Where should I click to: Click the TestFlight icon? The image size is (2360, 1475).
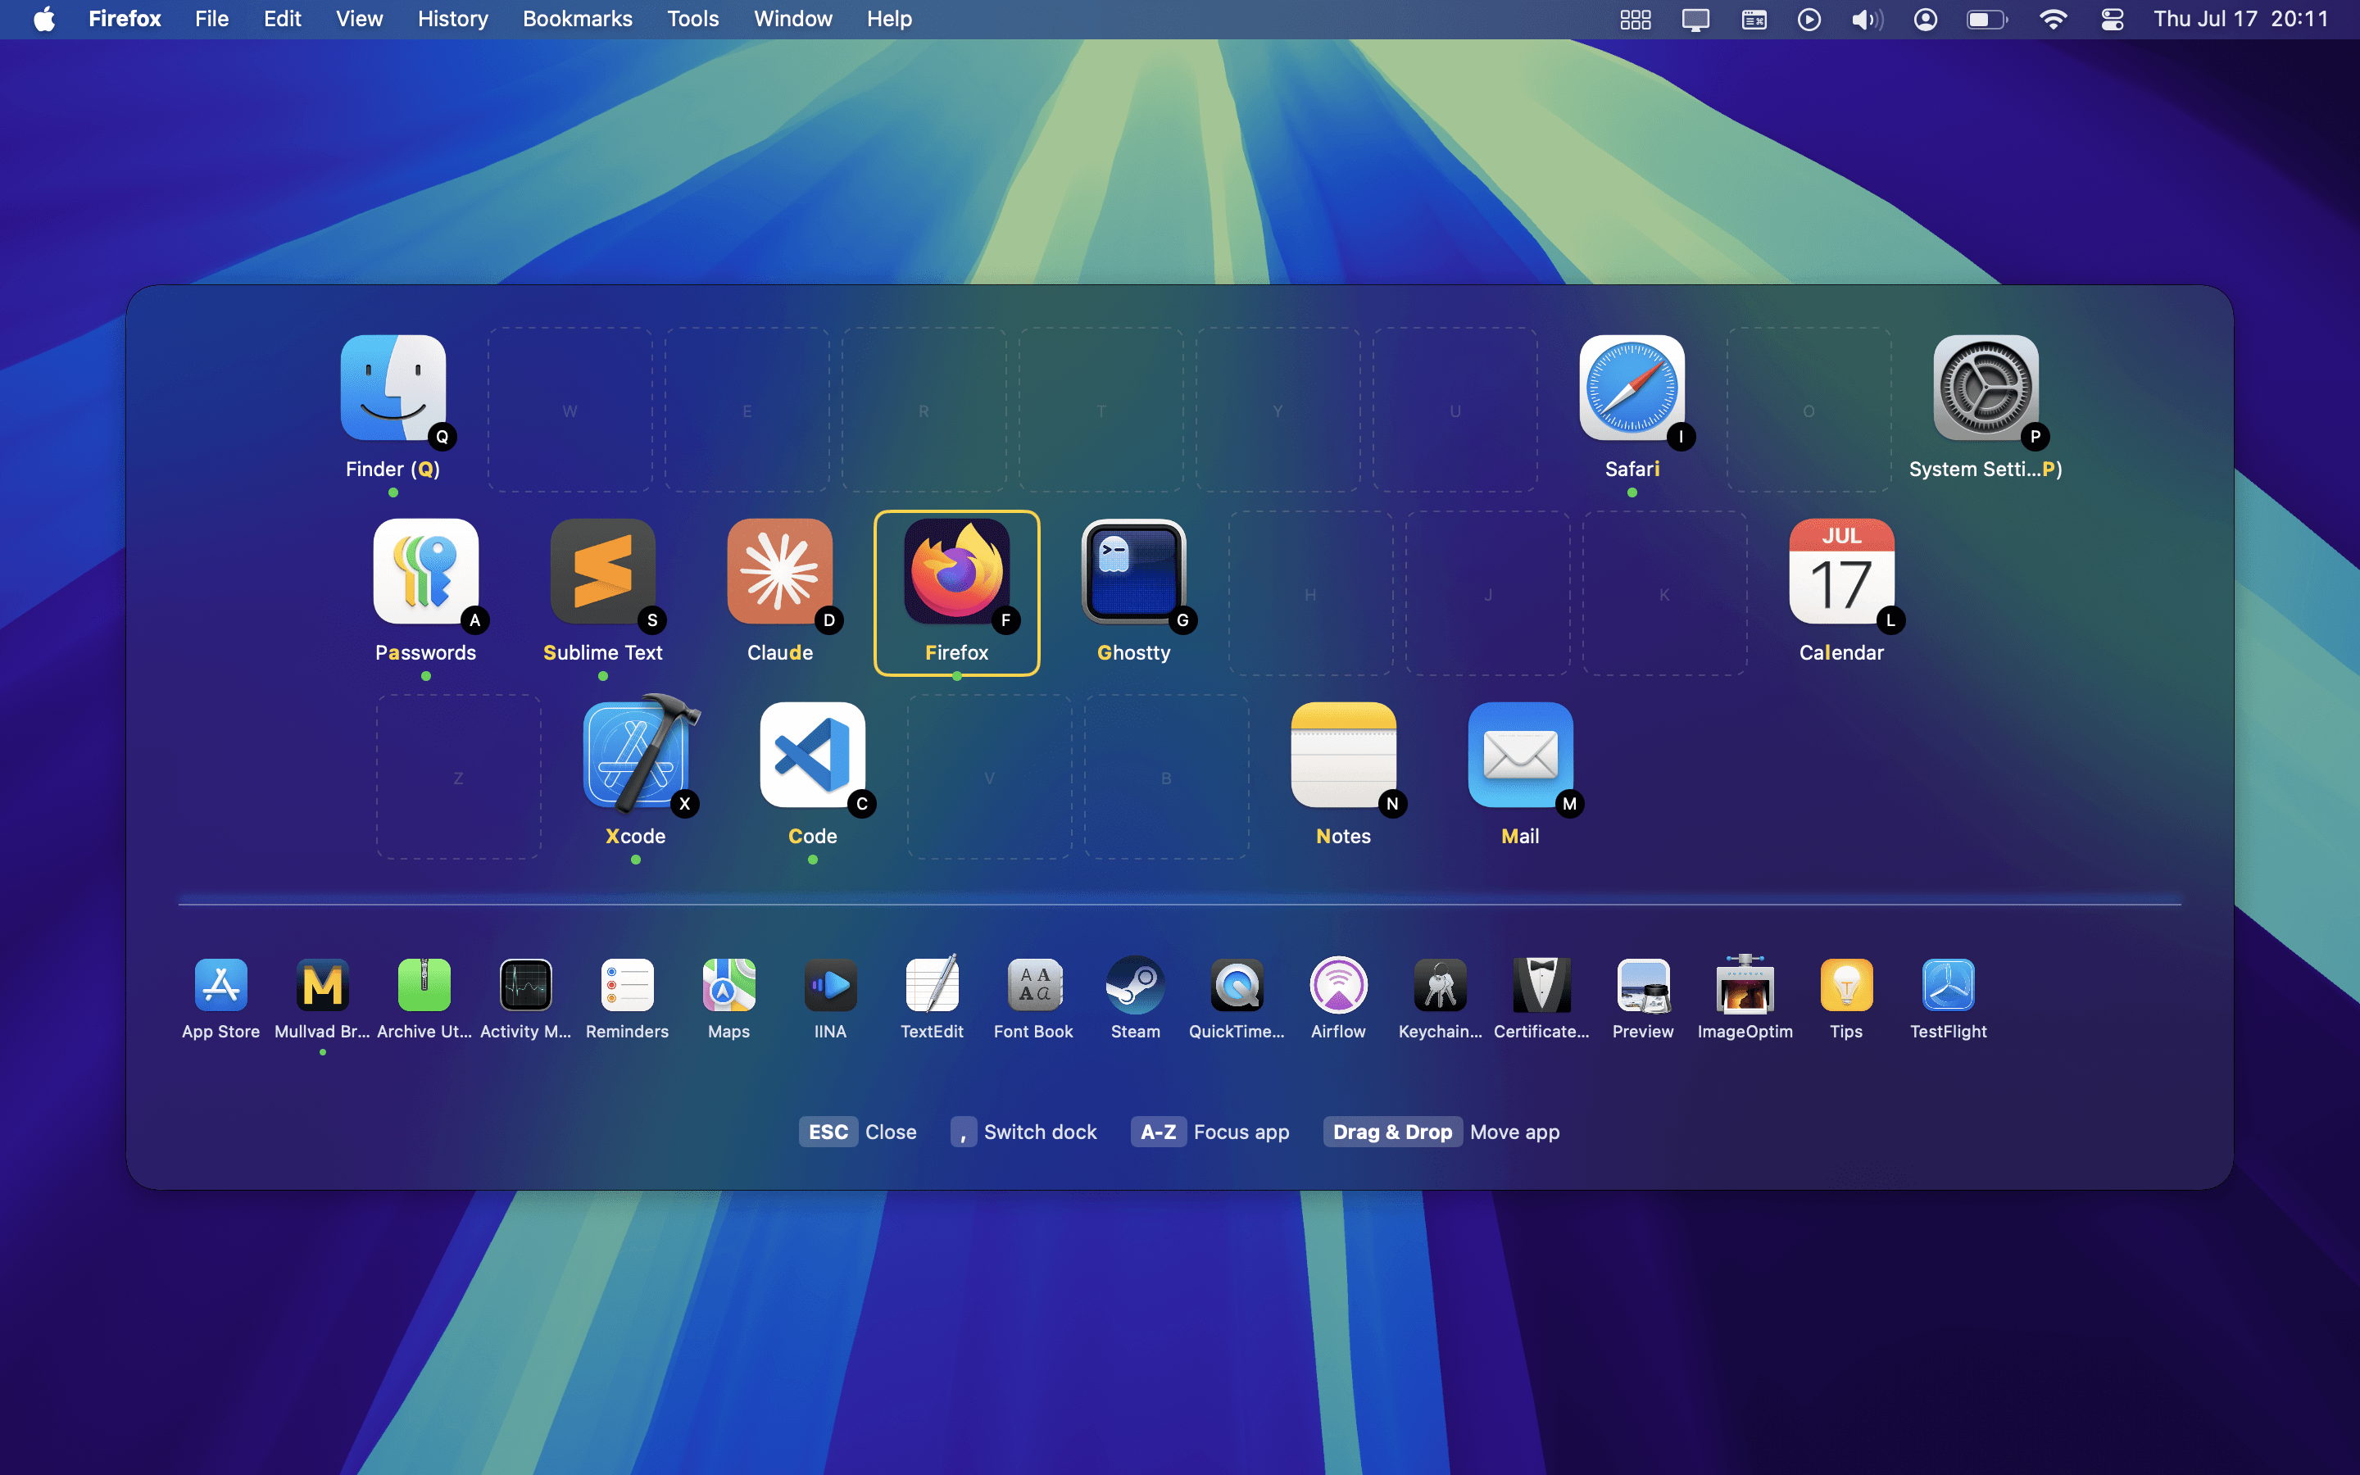click(1948, 985)
